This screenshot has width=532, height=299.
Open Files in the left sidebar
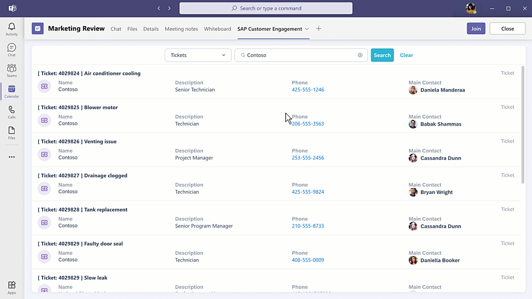(x=12, y=132)
